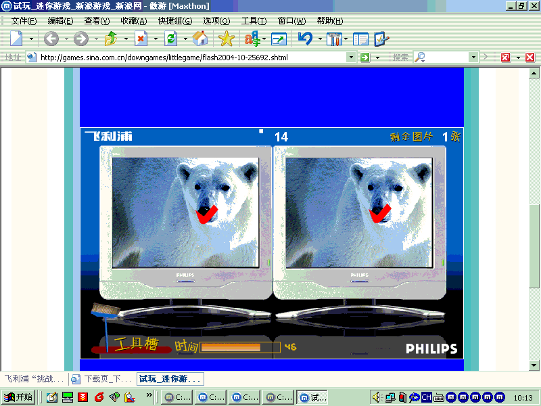The height and width of the screenshot is (406, 541).
Task: Open the Refresh button dropdown arrow
Action: point(185,39)
